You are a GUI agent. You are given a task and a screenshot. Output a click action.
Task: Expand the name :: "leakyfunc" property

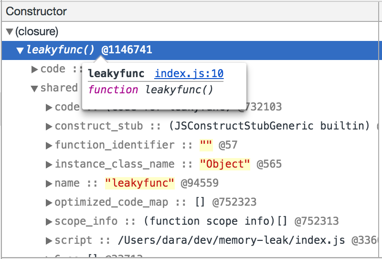pos(49,184)
